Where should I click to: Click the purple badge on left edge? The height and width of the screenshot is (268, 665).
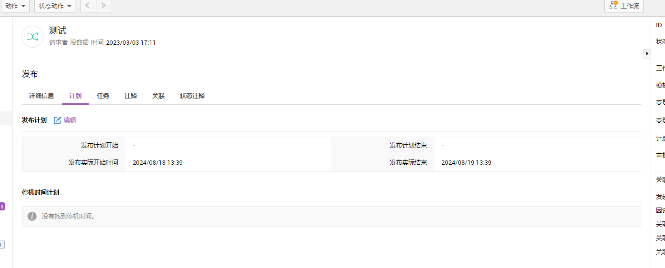(2, 207)
